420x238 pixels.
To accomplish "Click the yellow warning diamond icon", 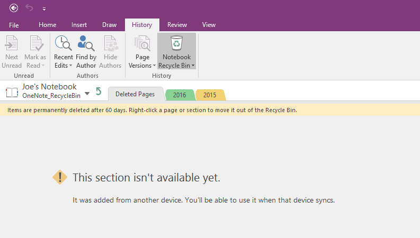I will tap(60, 177).
